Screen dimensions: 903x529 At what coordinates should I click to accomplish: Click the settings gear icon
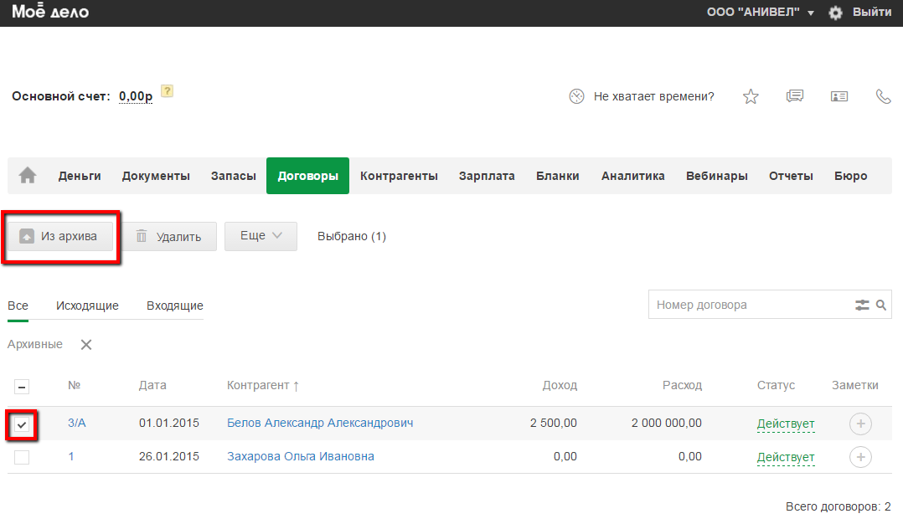(835, 13)
